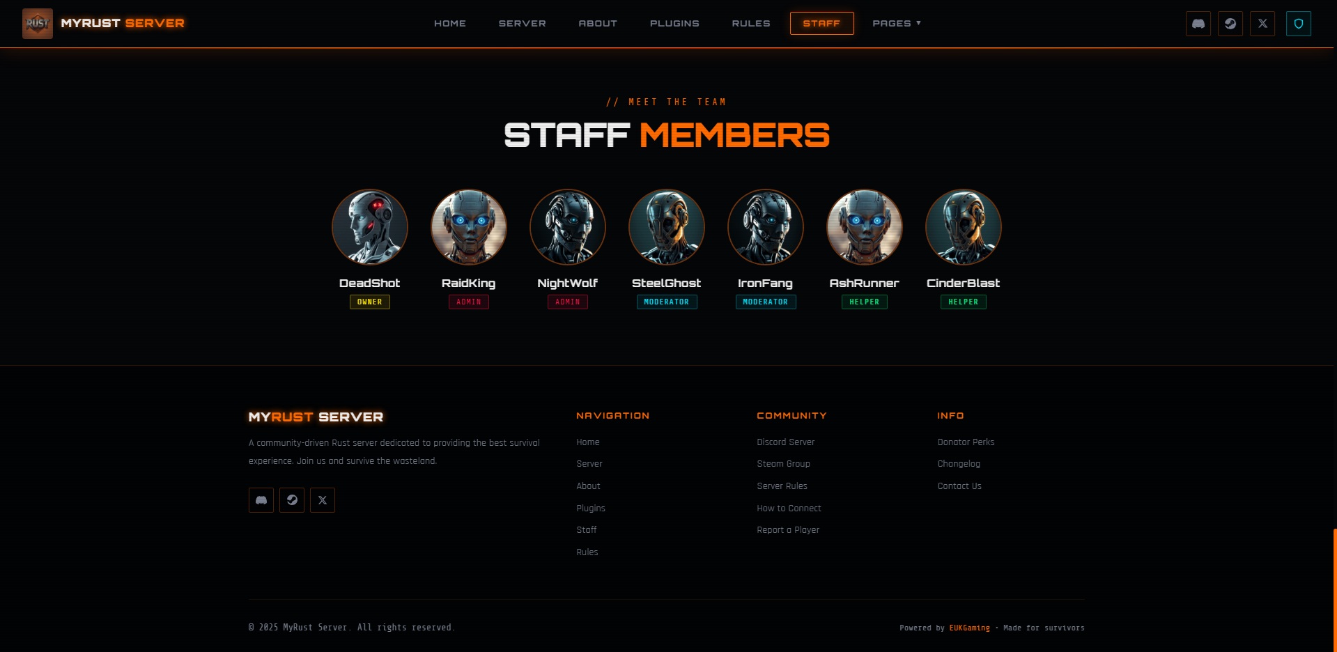The image size is (1337, 652).
Task: Select the Staff tab in the navbar
Action: click(x=821, y=24)
